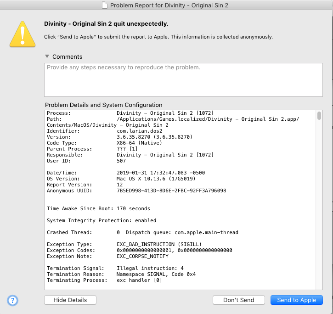The width and height of the screenshot is (333, 314).
Task: Hide the report details with Hide Details
Action: [x=70, y=300]
